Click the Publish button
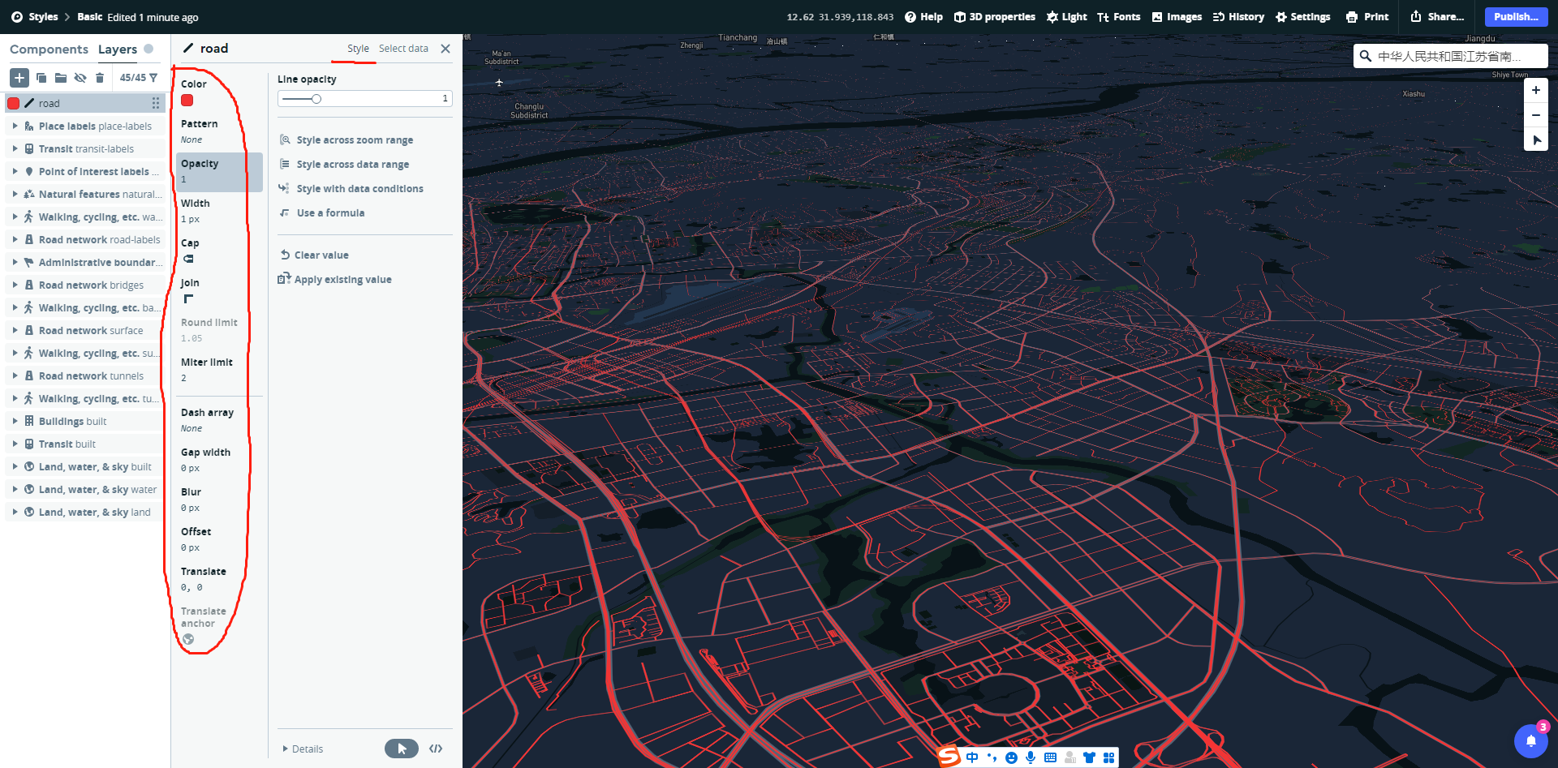The width and height of the screenshot is (1558, 768). 1516,16
